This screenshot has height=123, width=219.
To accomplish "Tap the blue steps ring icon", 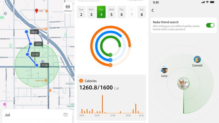I will 110,60.
